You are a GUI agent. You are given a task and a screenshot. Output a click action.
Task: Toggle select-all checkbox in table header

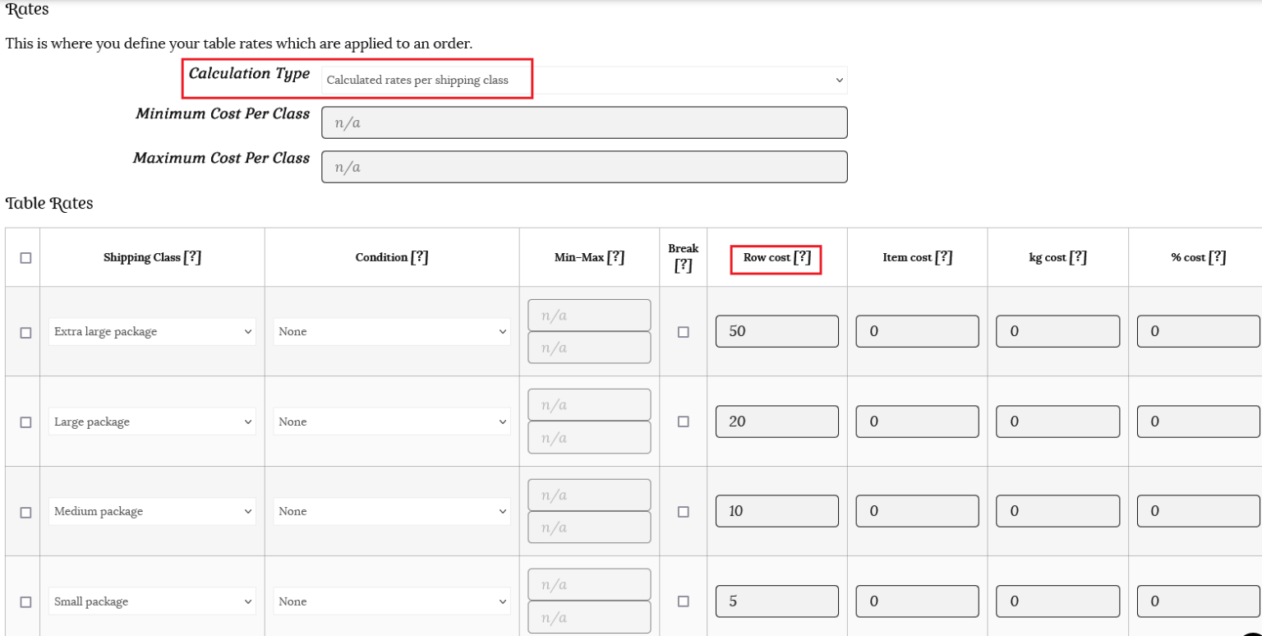tap(25, 258)
